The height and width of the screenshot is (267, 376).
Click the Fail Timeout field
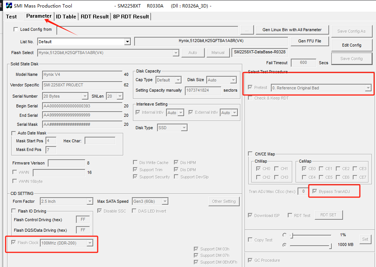[x=304, y=63]
